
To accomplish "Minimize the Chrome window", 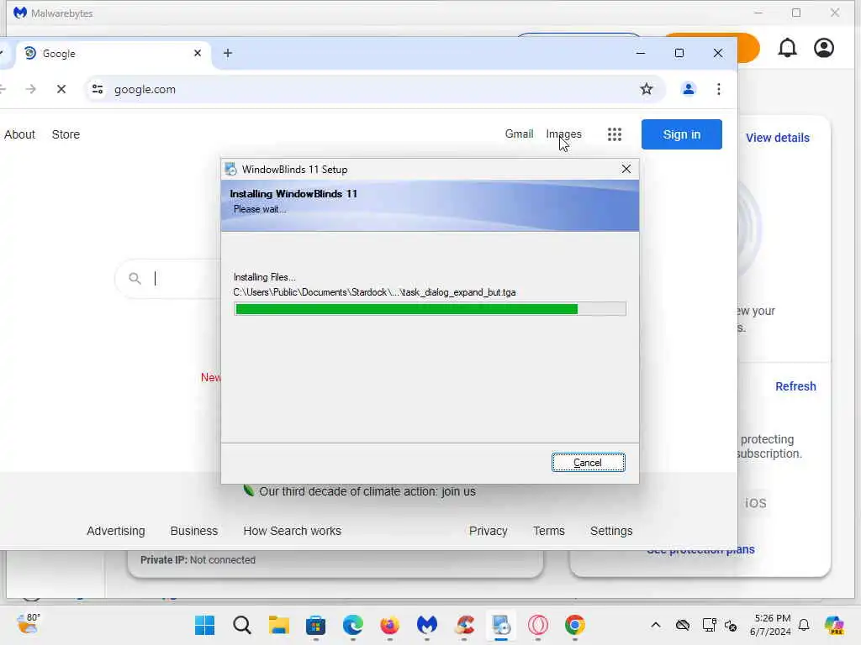I will click(x=640, y=53).
